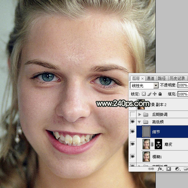Select the 磨皮 layer name
The height and width of the screenshot is (188, 188).
click(x=168, y=144)
